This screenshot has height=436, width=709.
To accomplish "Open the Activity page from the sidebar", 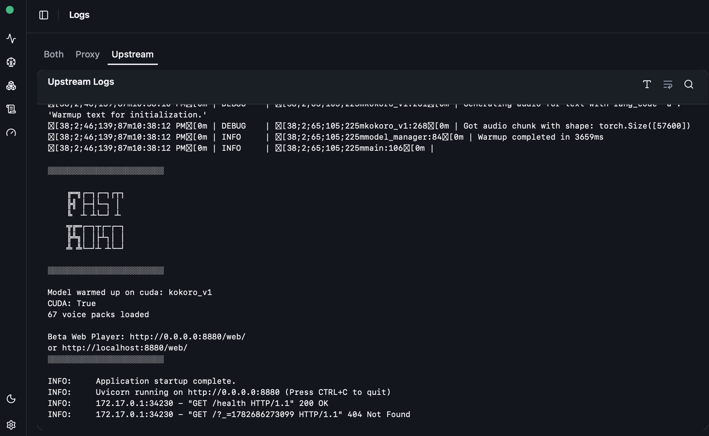I will click(11, 39).
